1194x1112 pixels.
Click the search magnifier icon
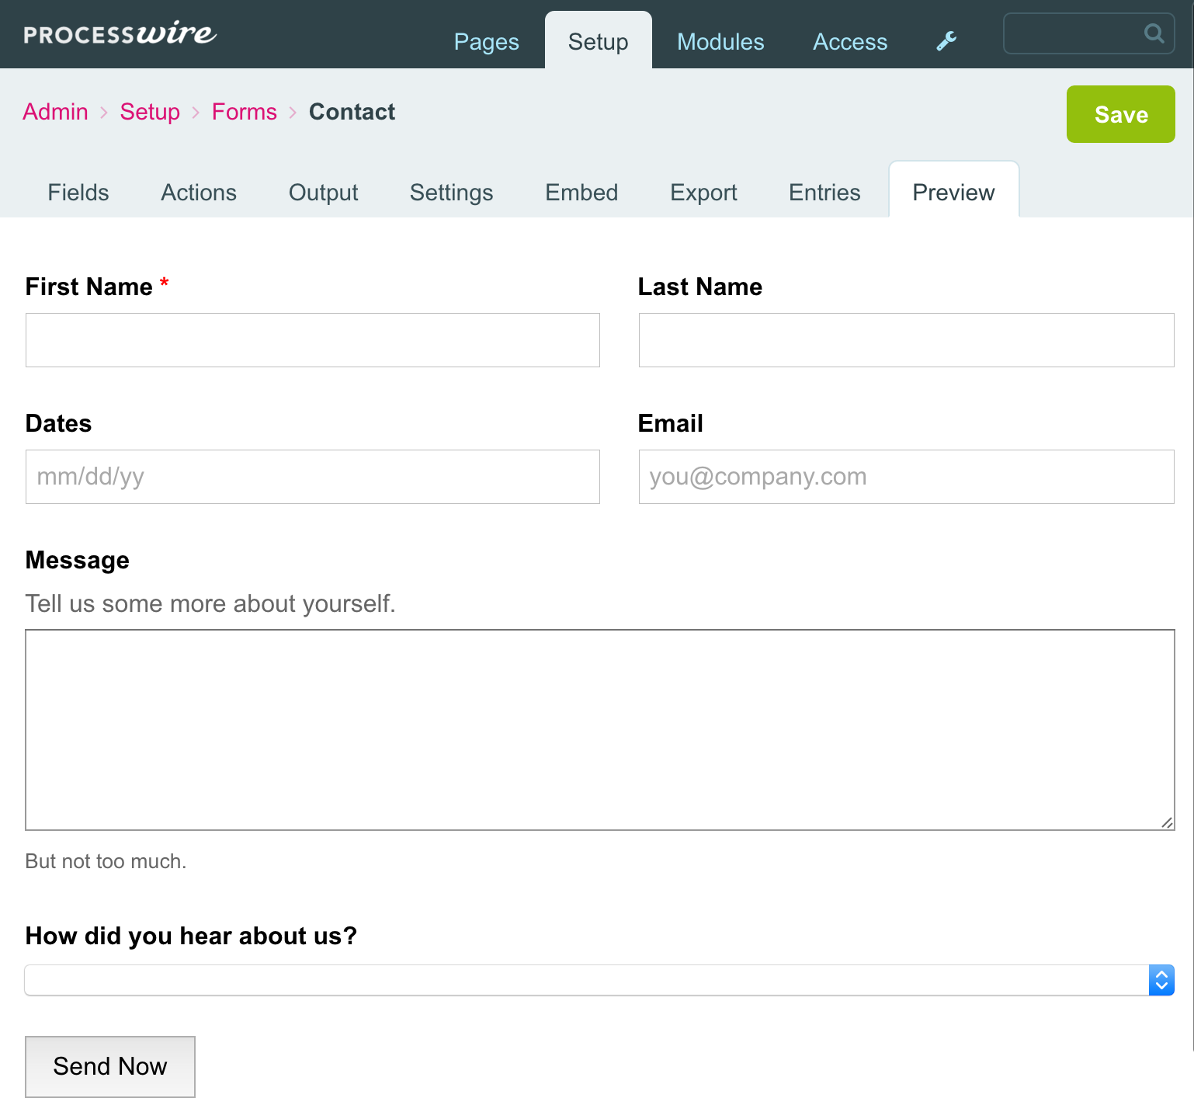[1154, 33]
